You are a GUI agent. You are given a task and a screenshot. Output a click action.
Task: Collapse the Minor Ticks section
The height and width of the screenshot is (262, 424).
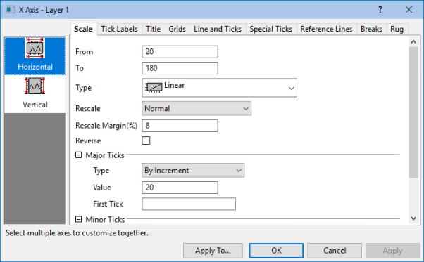[x=78, y=219]
